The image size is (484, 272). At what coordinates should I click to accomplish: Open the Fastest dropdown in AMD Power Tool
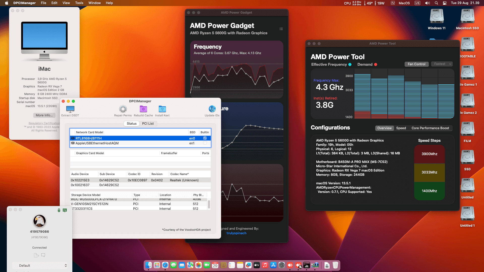442,64
